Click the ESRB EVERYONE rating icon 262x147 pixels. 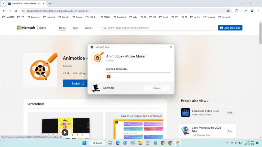click(x=96, y=88)
